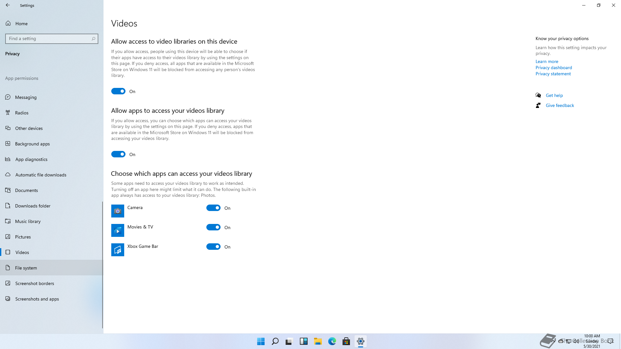The width and height of the screenshot is (621, 349).
Task: Click the back arrow in Settings
Action: 8,5
